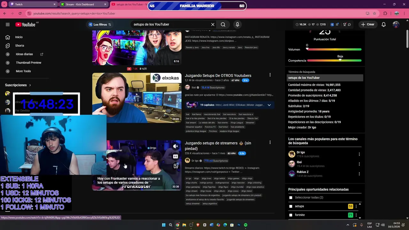Click the vidIQ logo icon in header
Screen dimensions: 409x230
332,25
